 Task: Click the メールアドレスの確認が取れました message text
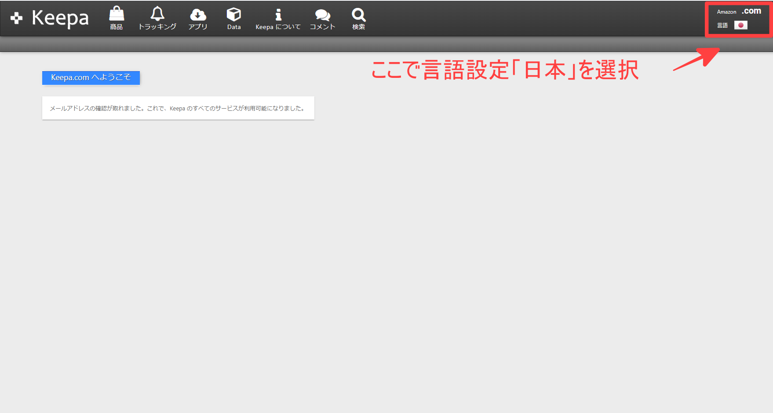pyautogui.click(x=177, y=108)
